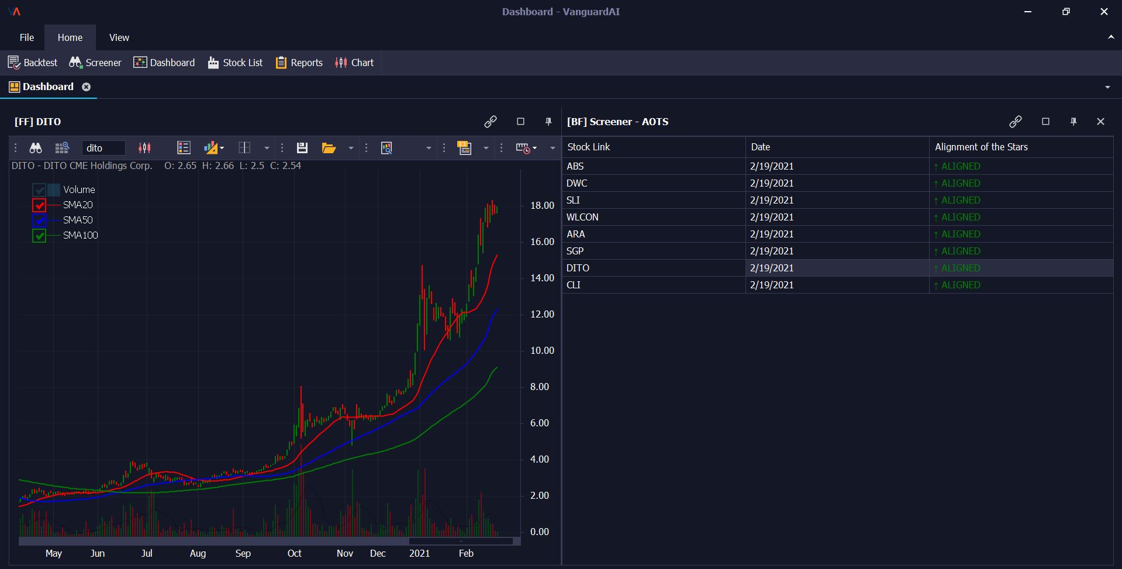
Task: Click the legend list icon in chart toolbar
Action: click(184, 148)
